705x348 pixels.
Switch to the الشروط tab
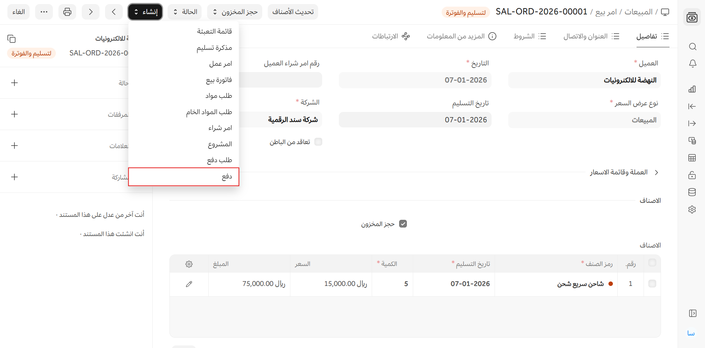tap(529, 36)
